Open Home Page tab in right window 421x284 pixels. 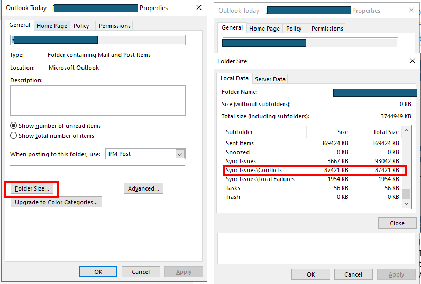(x=264, y=29)
